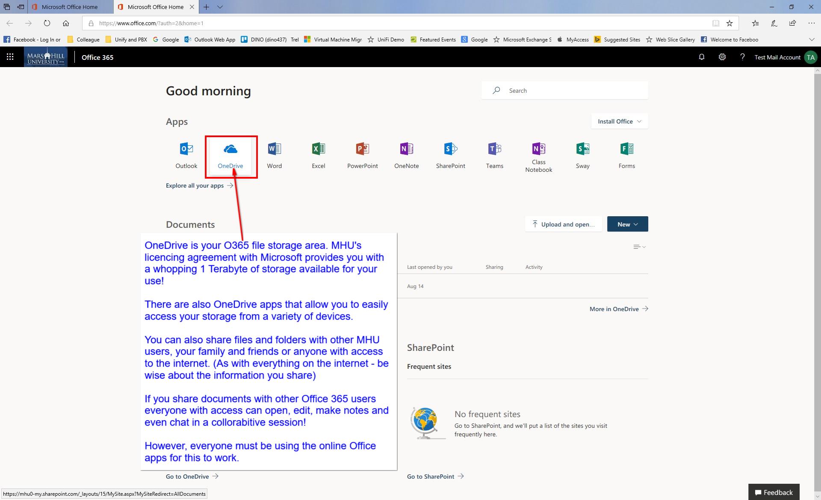The height and width of the screenshot is (500, 821).
Task: Click Upload and open button
Action: point(563,224)
